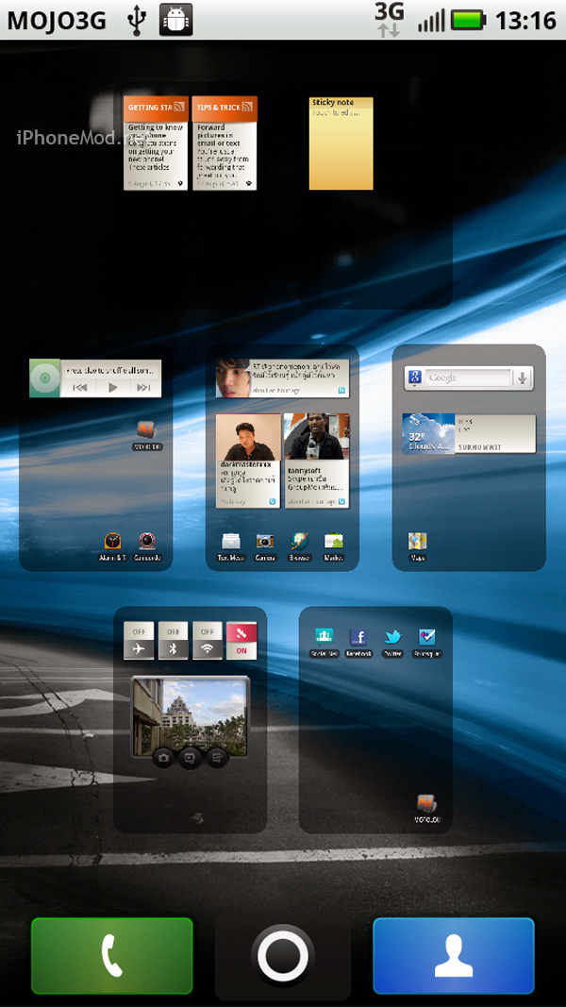This screenshot has height=1007, width=566.
Task: Skip to next track in music widget
Action: pyautogui.click(x=143, y=387)
